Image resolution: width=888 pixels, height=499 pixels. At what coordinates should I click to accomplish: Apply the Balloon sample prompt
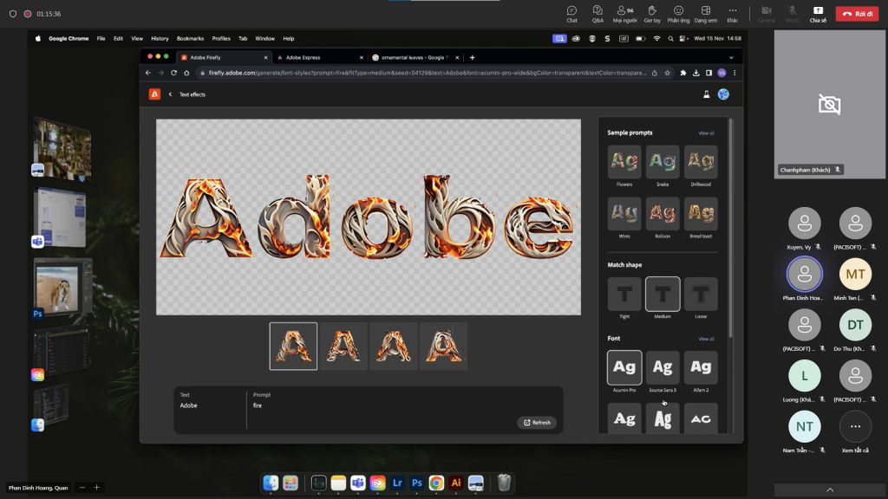(x=663, y=214)
